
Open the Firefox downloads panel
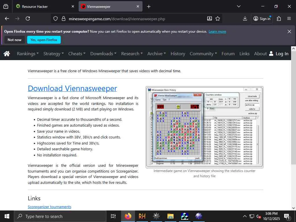245,18
